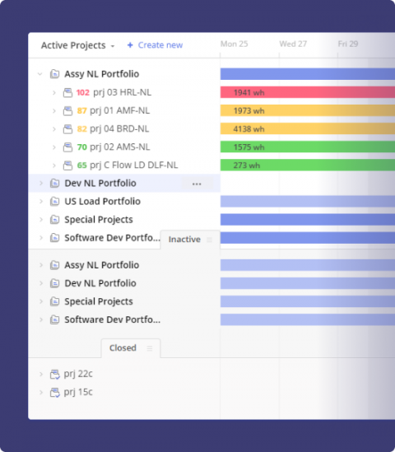Open the three-dots menu on Dev NL Portfolio
The image size is (395, 452).
pyautogui.click(x=197, y=184)
